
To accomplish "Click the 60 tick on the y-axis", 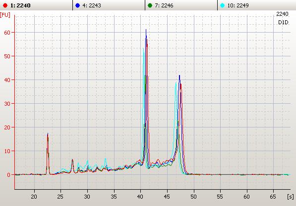I will (x=7, y=33).
